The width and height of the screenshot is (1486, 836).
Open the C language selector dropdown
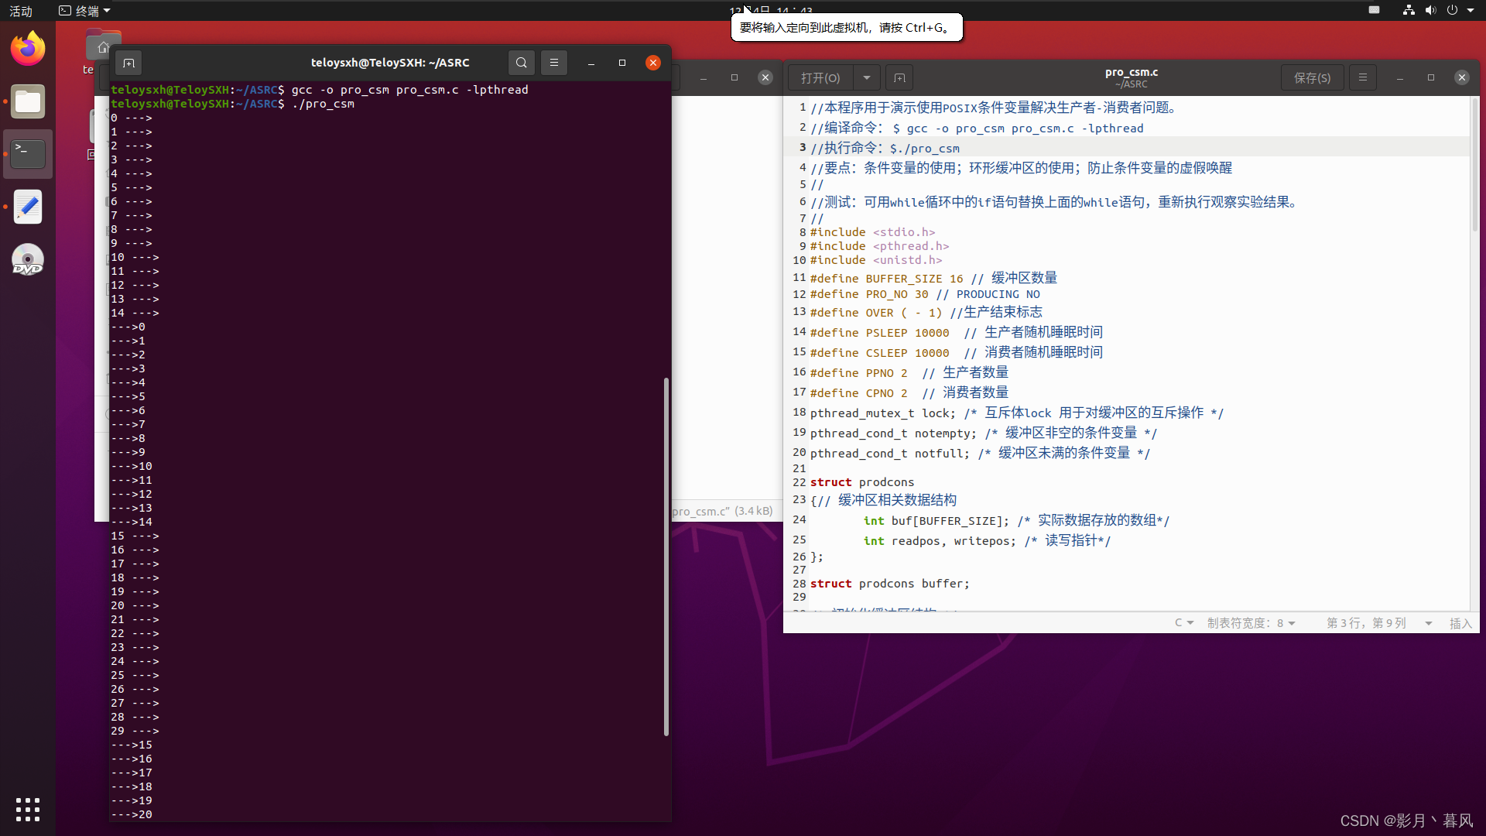1183,623
